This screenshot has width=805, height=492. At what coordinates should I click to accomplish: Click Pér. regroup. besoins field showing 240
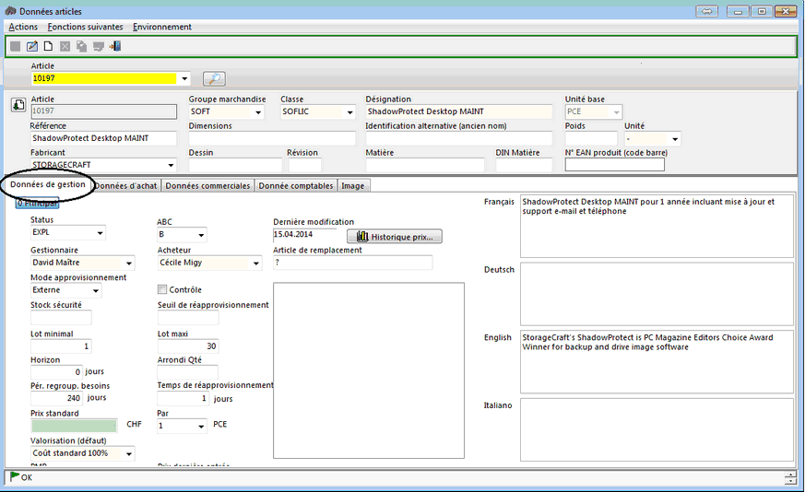56,398
